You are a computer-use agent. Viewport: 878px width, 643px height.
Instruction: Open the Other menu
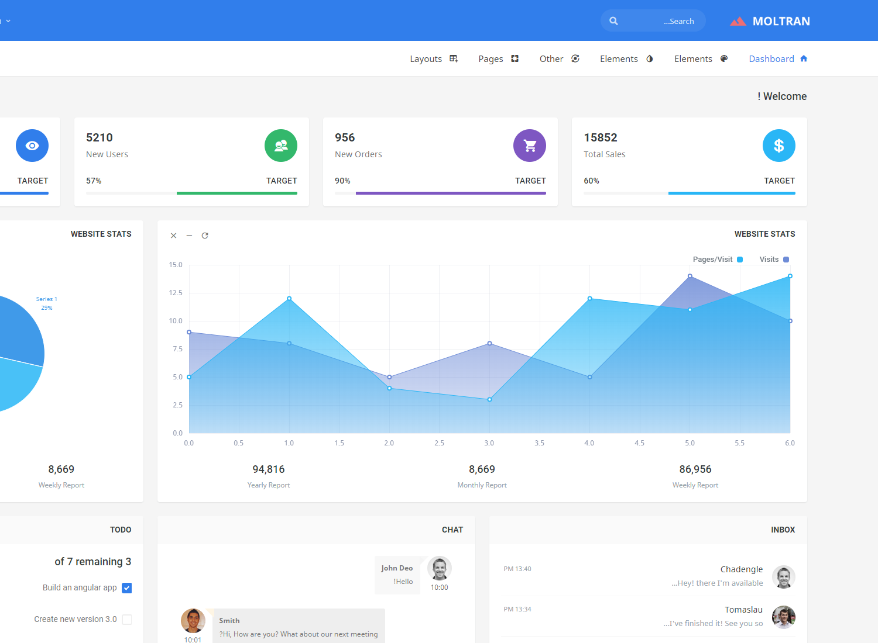tap(560, 58)
